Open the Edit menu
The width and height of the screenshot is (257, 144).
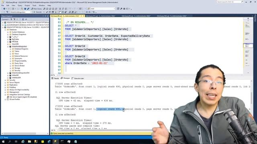click(8, 5)
